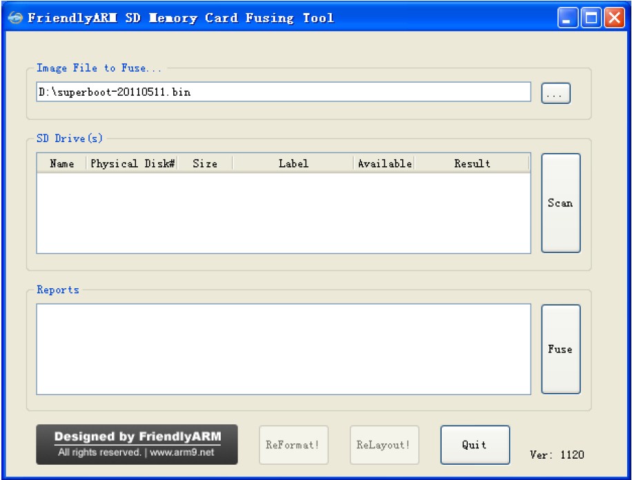Select the Size column header
Screen dimensions: 632x480
click(x=205, y=163)
